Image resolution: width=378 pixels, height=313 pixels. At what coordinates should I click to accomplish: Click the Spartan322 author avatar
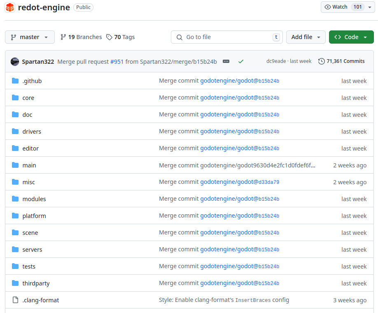15,61
